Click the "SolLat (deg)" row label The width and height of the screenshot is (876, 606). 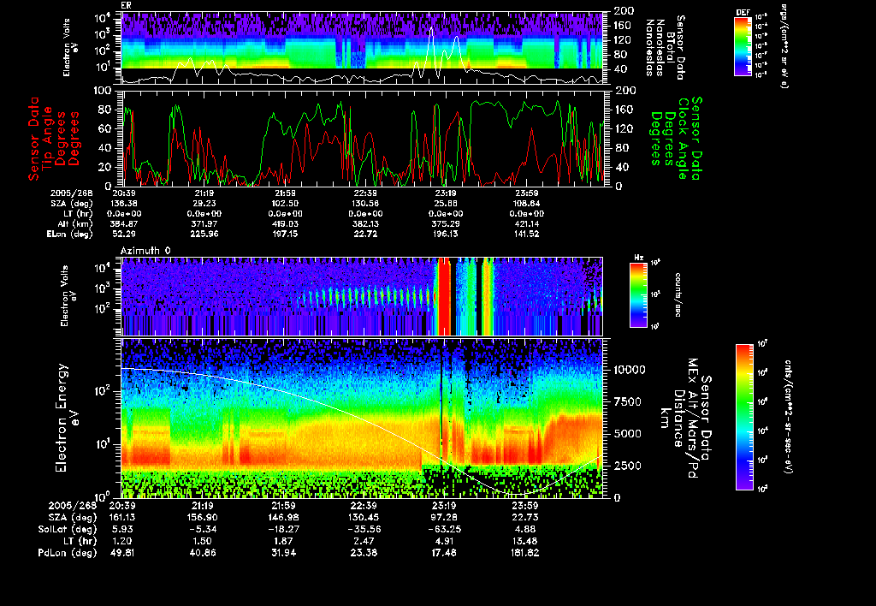point(67,530)
